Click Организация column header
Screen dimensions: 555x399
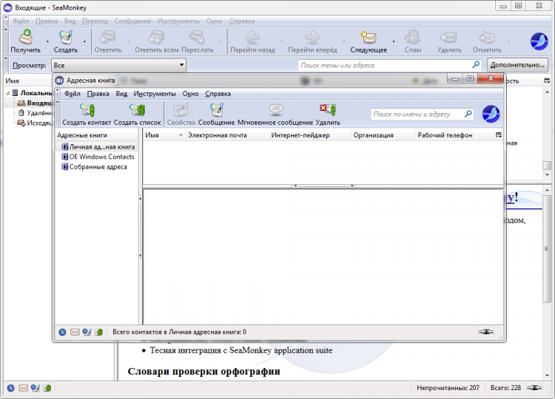[383, 135]
